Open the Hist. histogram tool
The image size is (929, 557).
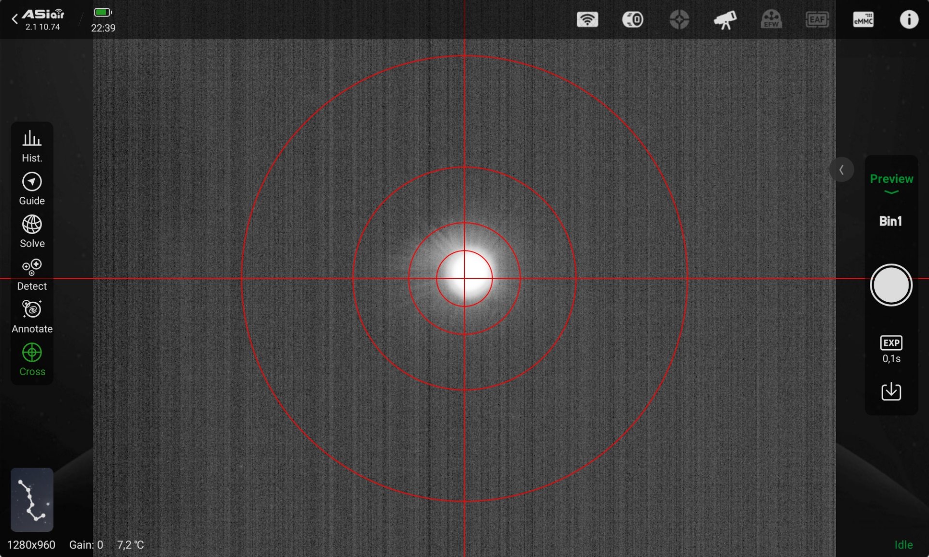coord(32,146)
